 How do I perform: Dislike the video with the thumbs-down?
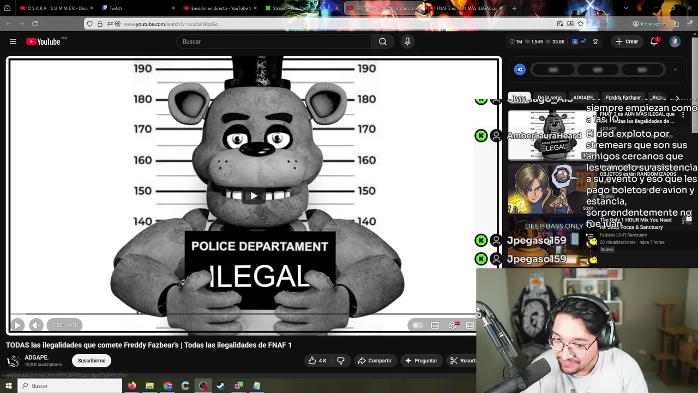341,360
